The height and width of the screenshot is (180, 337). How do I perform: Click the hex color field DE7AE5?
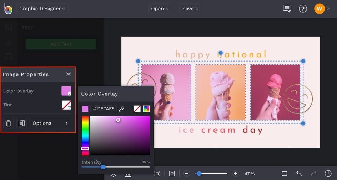(x=104, y=109)
